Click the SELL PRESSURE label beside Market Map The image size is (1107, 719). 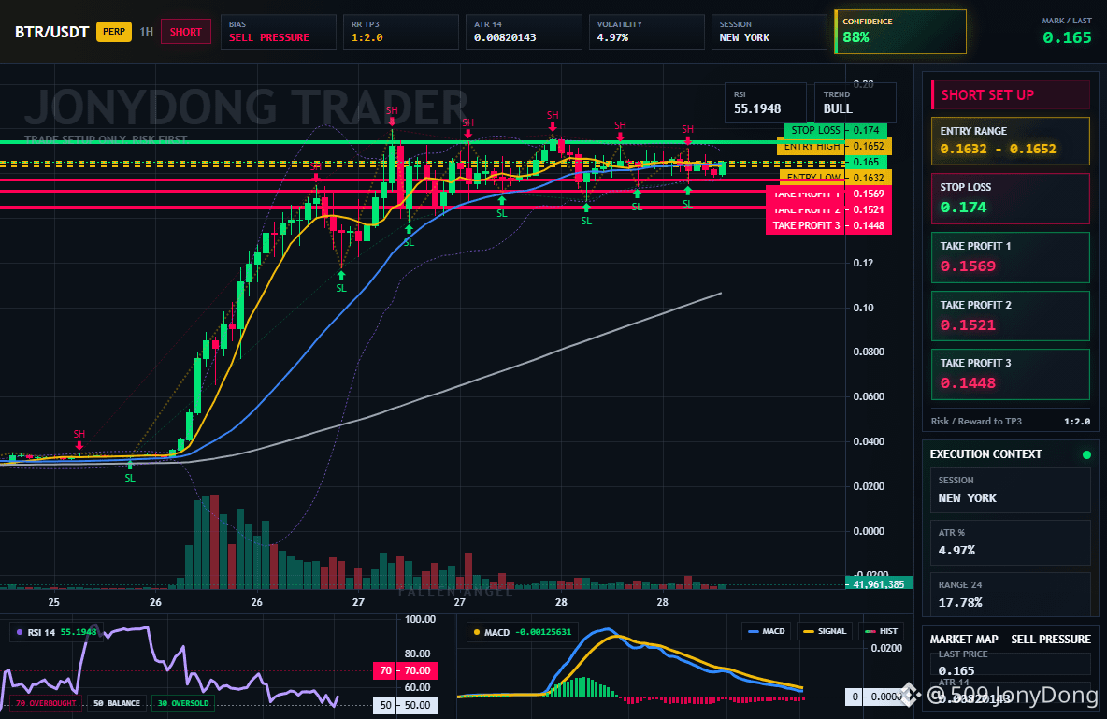pos(1051,640)
